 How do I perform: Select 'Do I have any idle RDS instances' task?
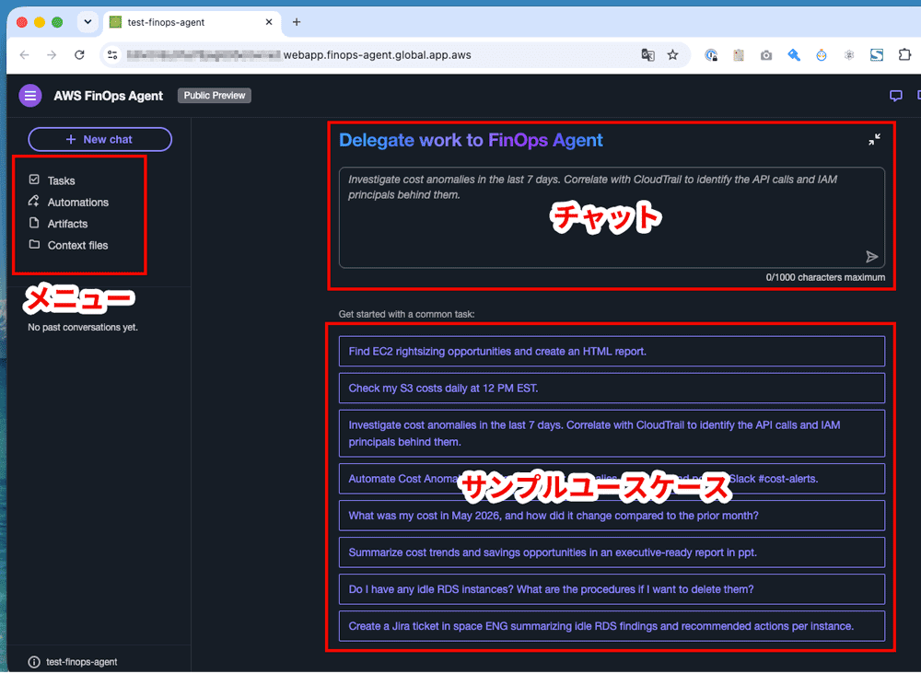[x=612, y=589]
